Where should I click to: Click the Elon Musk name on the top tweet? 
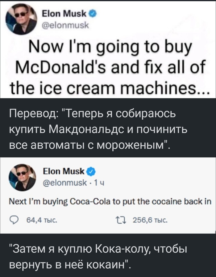(x=65, y=14)
